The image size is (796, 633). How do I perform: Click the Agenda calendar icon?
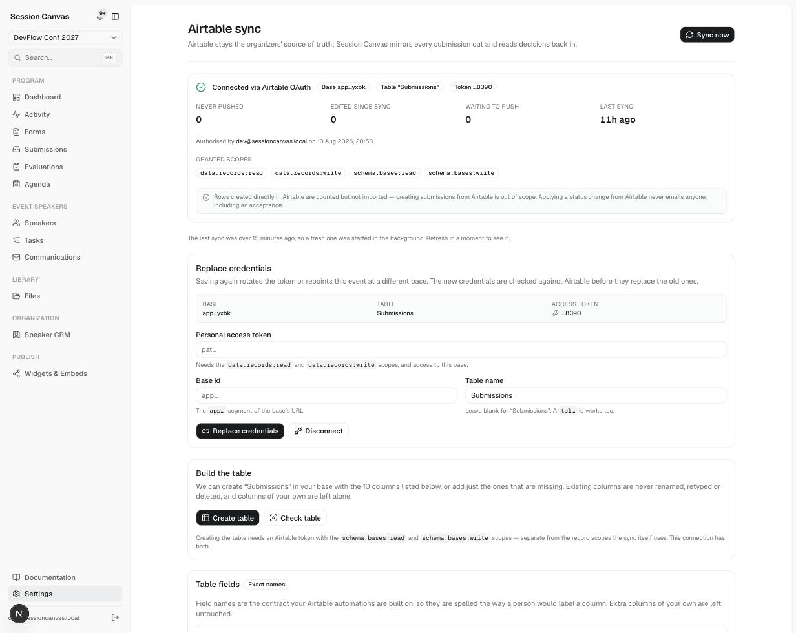(x=16, y=184)
